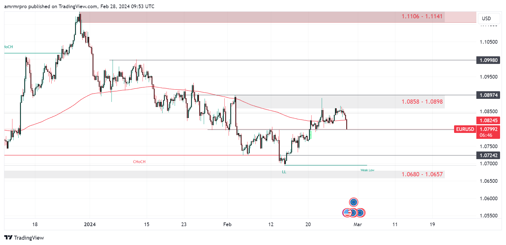Click the 1.06500 price axis value
Image resolution: width=506 pixels, height=245 pixels.
tap(489, 181)
